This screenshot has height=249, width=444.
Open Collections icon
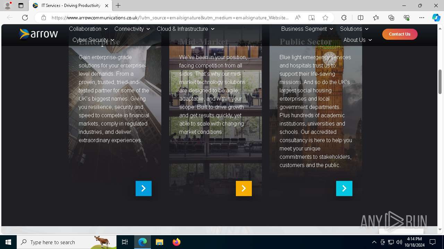click(391, 18)
